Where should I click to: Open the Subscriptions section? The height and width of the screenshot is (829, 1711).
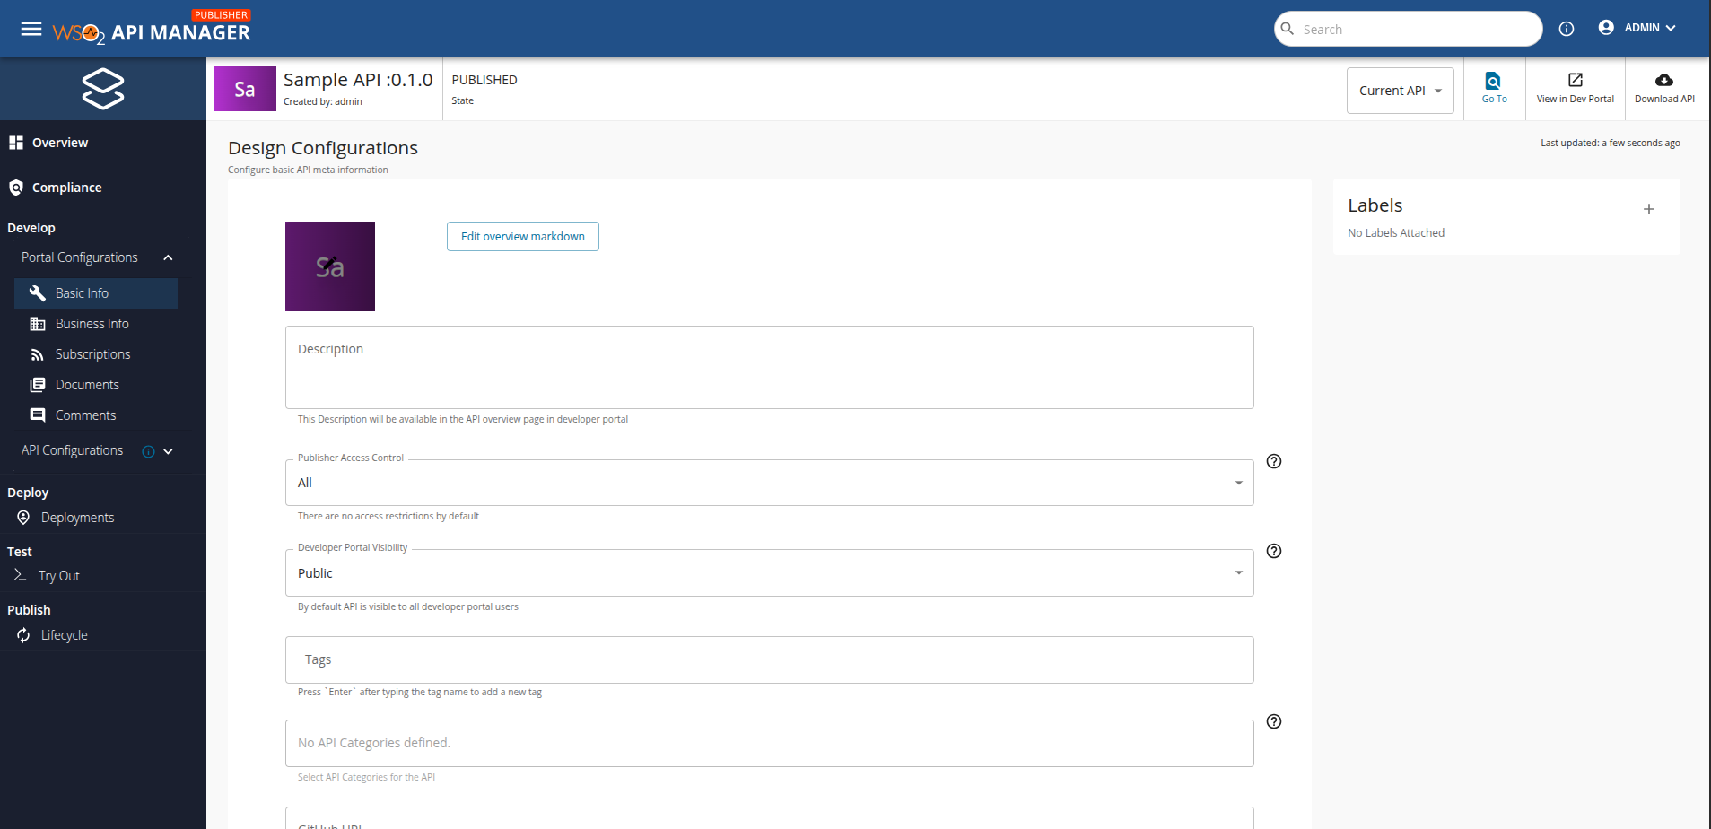point(96,354)
